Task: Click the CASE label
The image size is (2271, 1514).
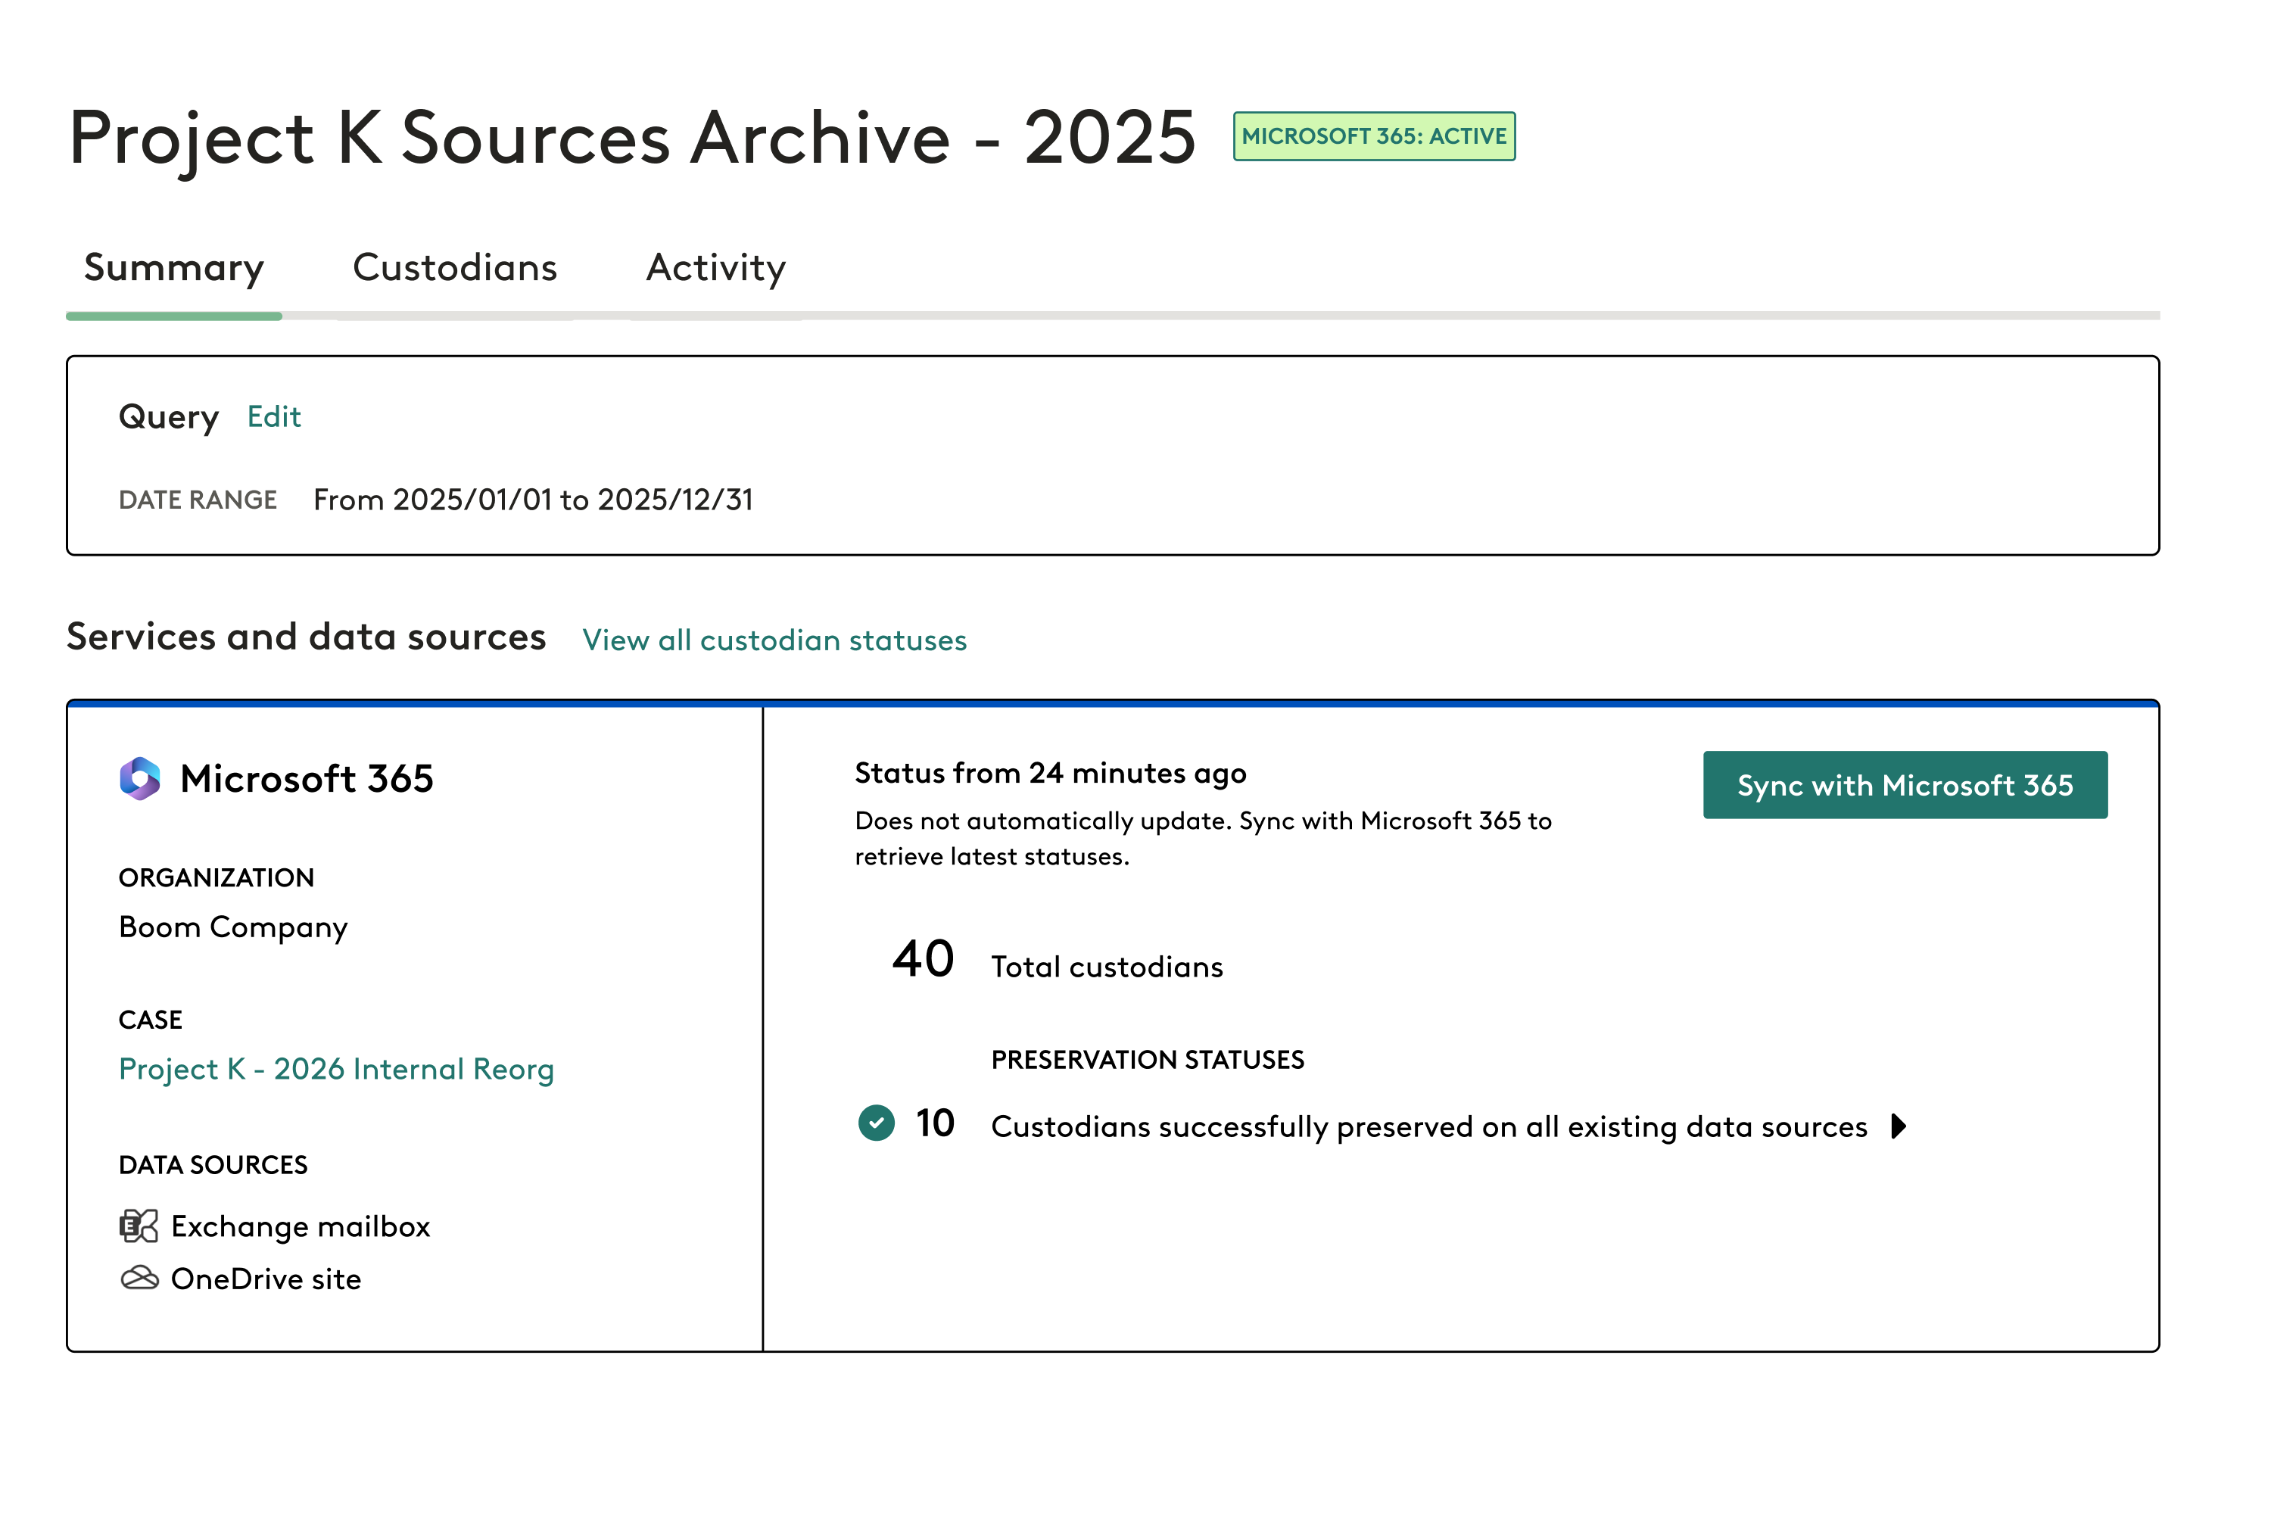Action: pos(150,1020)
